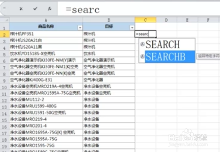Select column B cell 榨汁机 in row 2
220x152 pixels.
click(109, 34)
